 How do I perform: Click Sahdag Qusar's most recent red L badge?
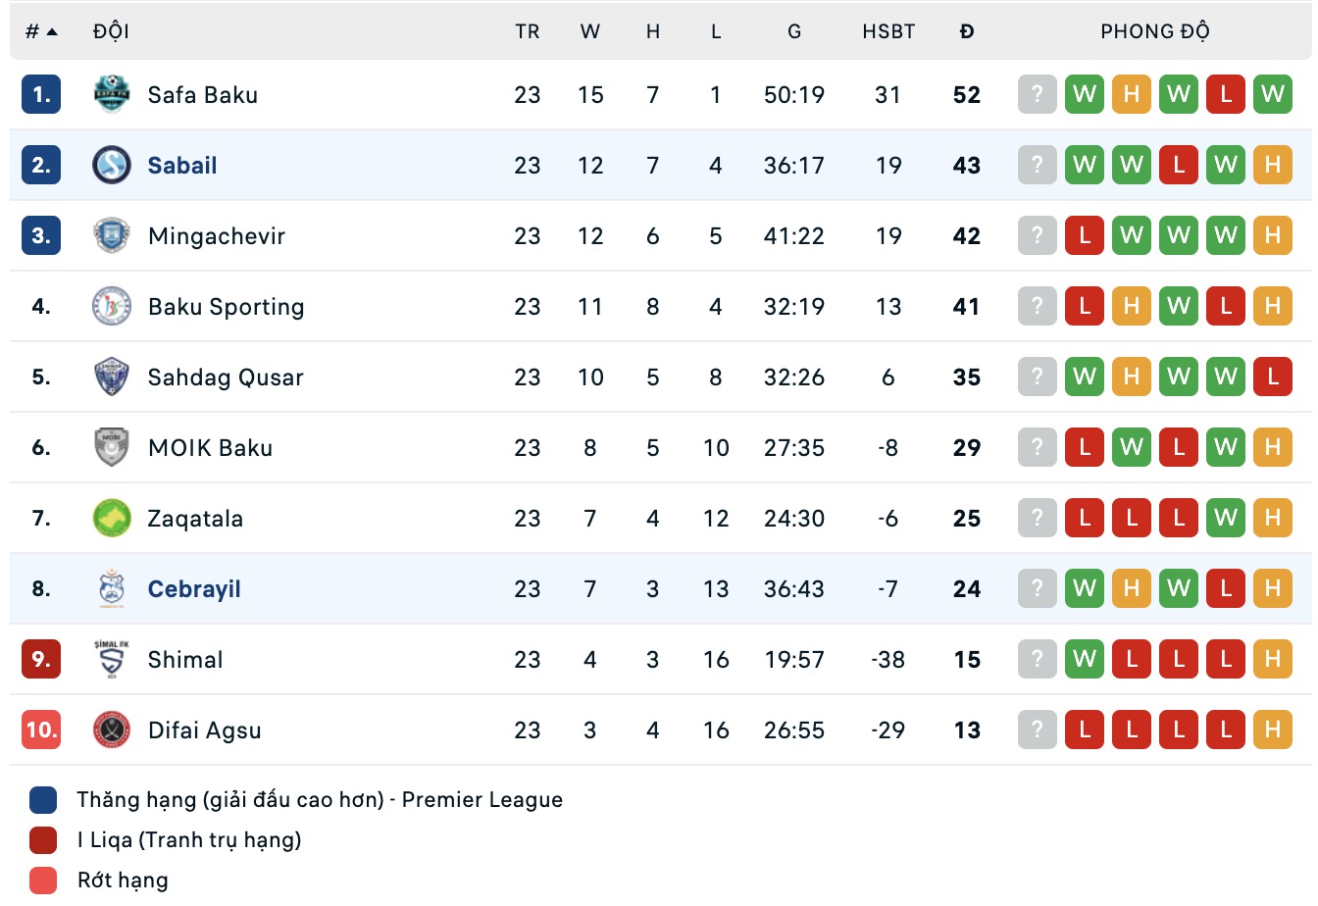pos(1273,377)
